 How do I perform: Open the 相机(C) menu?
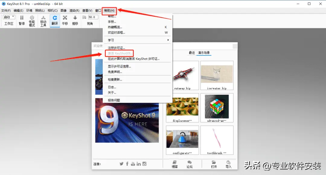pyautogui.click(x=53, y=11)
